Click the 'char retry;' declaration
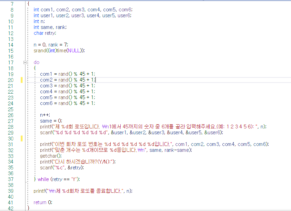The width and height of the screenshot is (291, 211). pyautogui.click(x=45, y=33)
